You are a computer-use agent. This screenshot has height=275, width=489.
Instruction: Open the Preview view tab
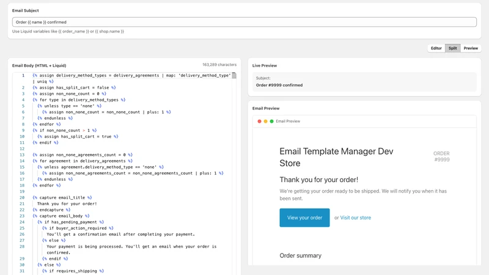click(x=471, y=48)
